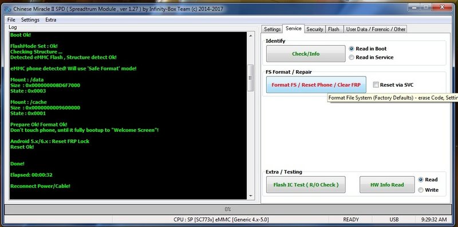Click the Safe Format mode log line
The image size is (458, 227).
click(73, 68)
